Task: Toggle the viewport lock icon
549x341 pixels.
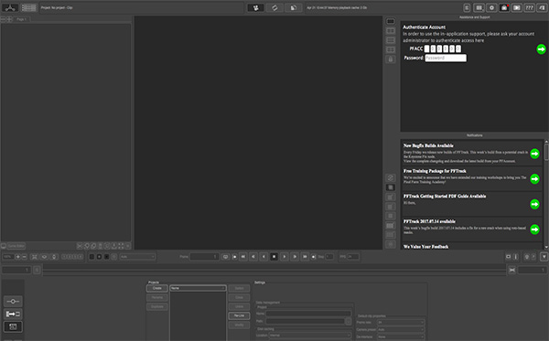Action: (x=391, y=59)
